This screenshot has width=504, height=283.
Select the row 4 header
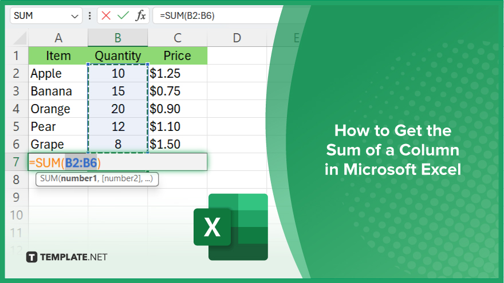click(17, 109)
